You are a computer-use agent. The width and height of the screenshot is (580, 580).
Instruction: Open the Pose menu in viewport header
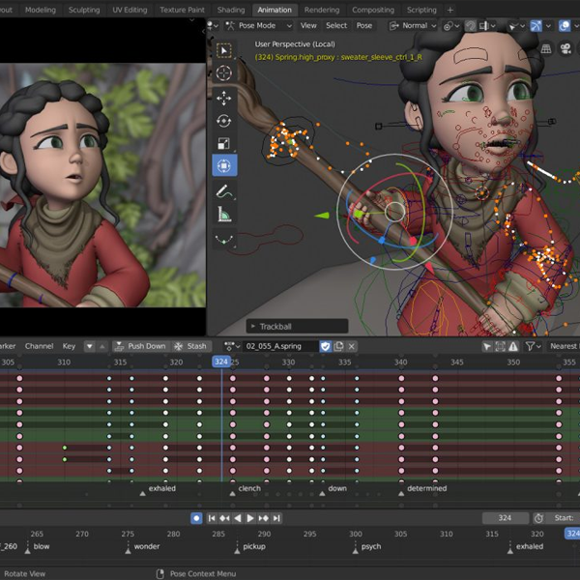(364, 25)
